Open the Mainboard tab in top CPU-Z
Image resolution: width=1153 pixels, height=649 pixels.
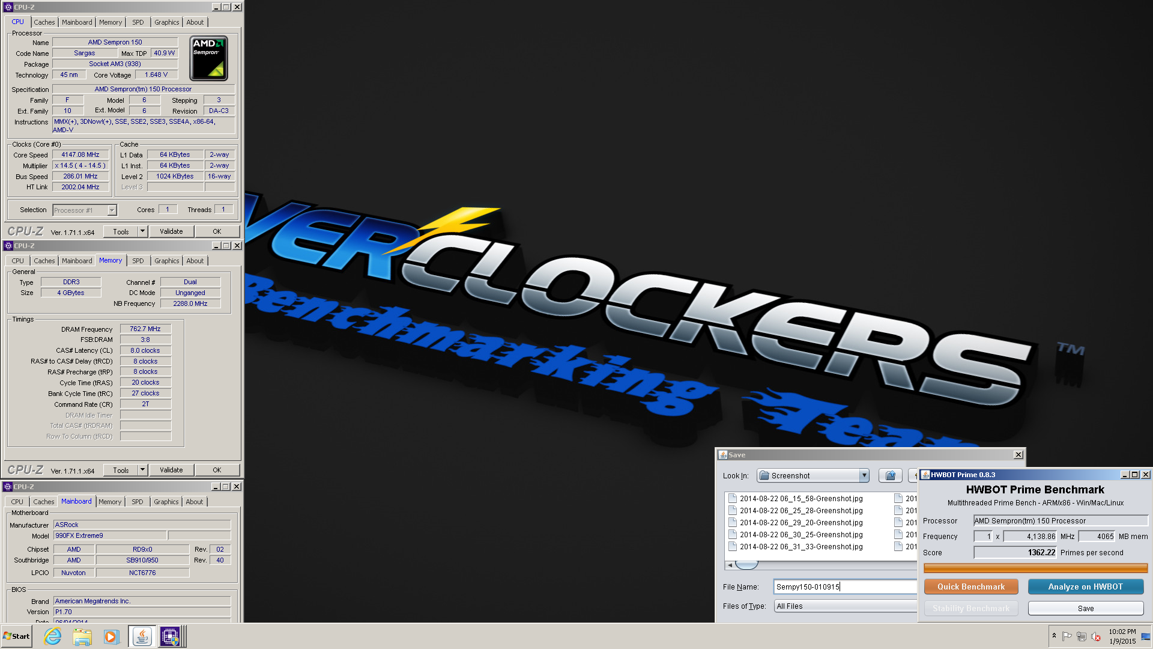pos(77,22)
